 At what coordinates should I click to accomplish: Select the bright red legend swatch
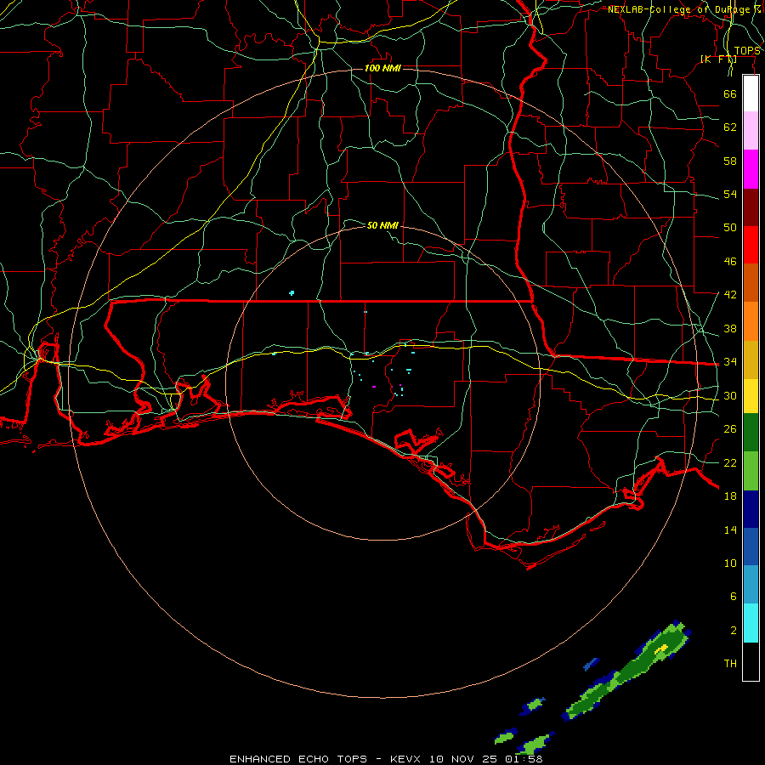[751, 245]
